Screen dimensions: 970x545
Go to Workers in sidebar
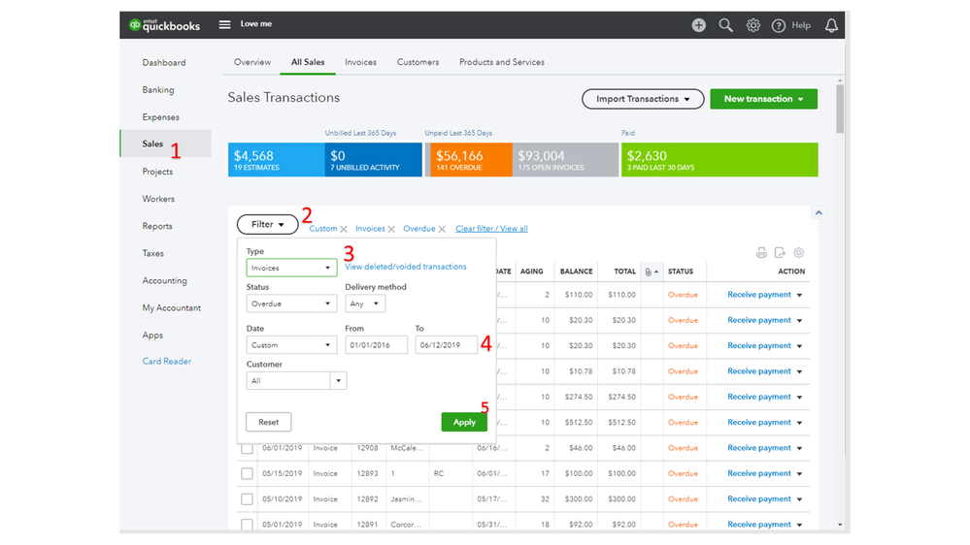(x=158, y=199)
